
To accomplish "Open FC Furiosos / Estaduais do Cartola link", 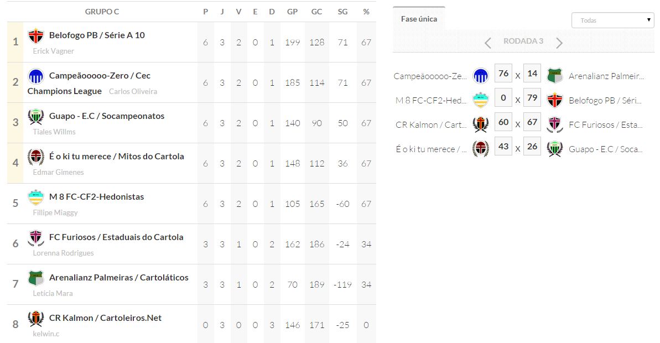I will click(x=116, y=237).
